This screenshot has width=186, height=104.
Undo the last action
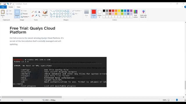coord(8,4)
